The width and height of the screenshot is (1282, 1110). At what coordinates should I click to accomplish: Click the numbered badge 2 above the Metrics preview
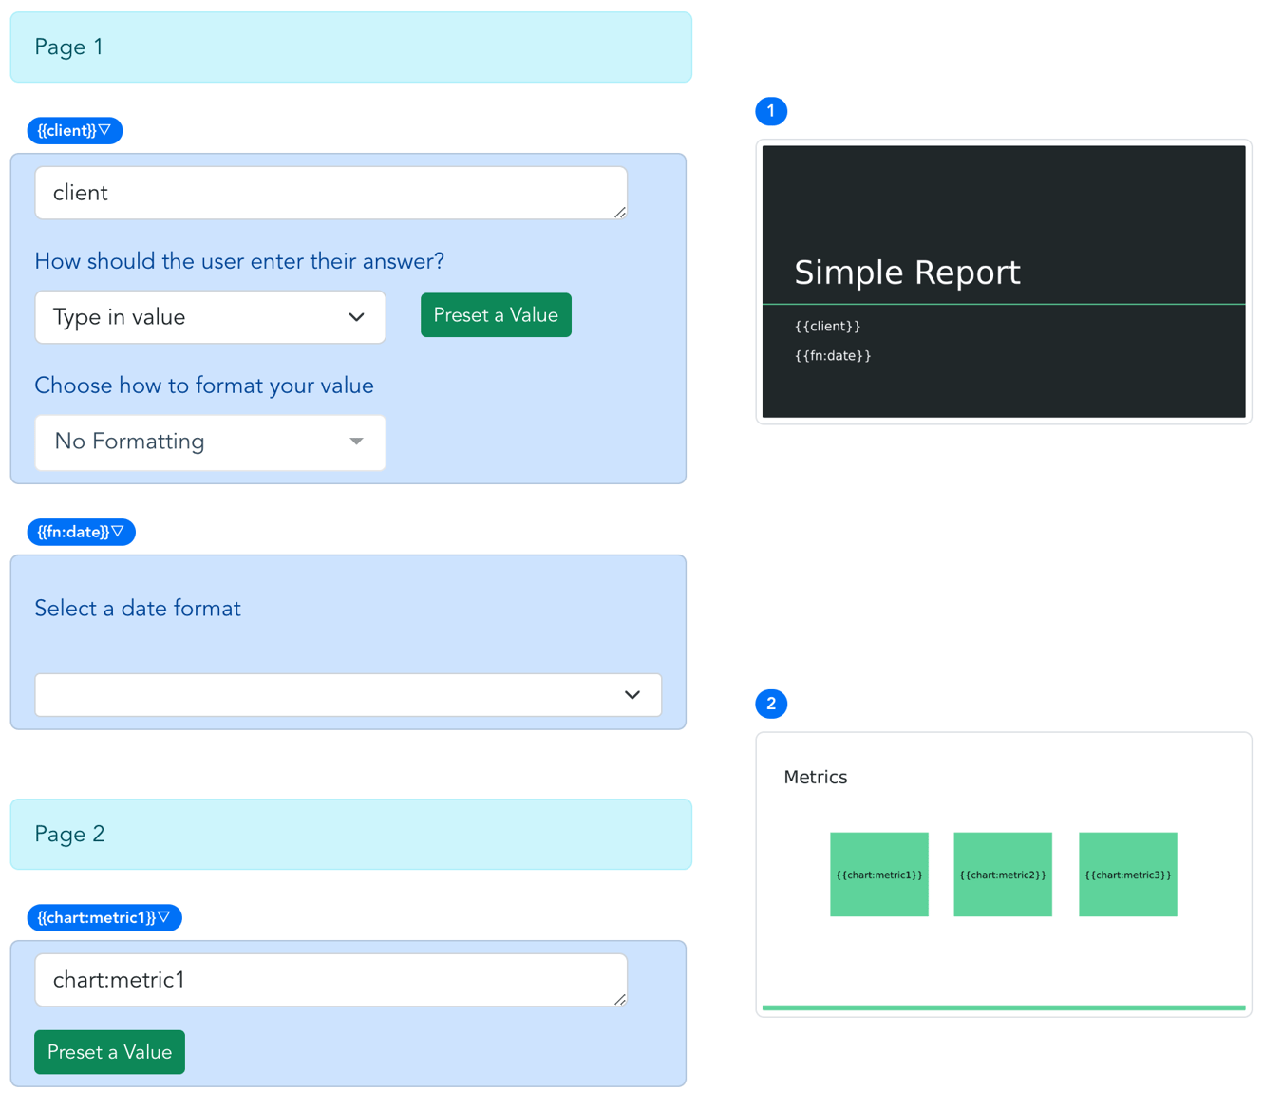[771, 704]
